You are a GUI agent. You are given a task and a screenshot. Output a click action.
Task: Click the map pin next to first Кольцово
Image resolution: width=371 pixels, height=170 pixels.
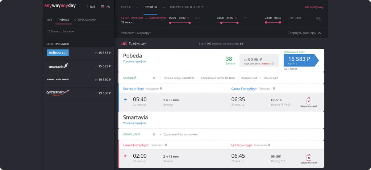click(x=161, y=89)
